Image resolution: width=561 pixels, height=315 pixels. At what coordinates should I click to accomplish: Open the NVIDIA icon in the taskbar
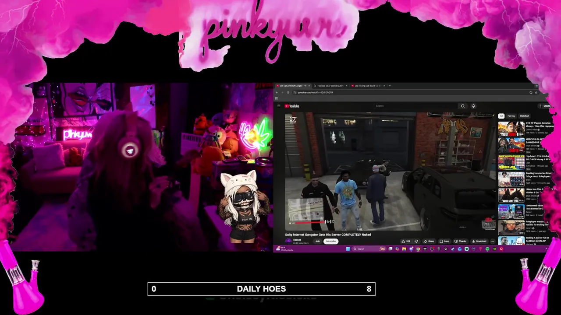coord(494,249)
